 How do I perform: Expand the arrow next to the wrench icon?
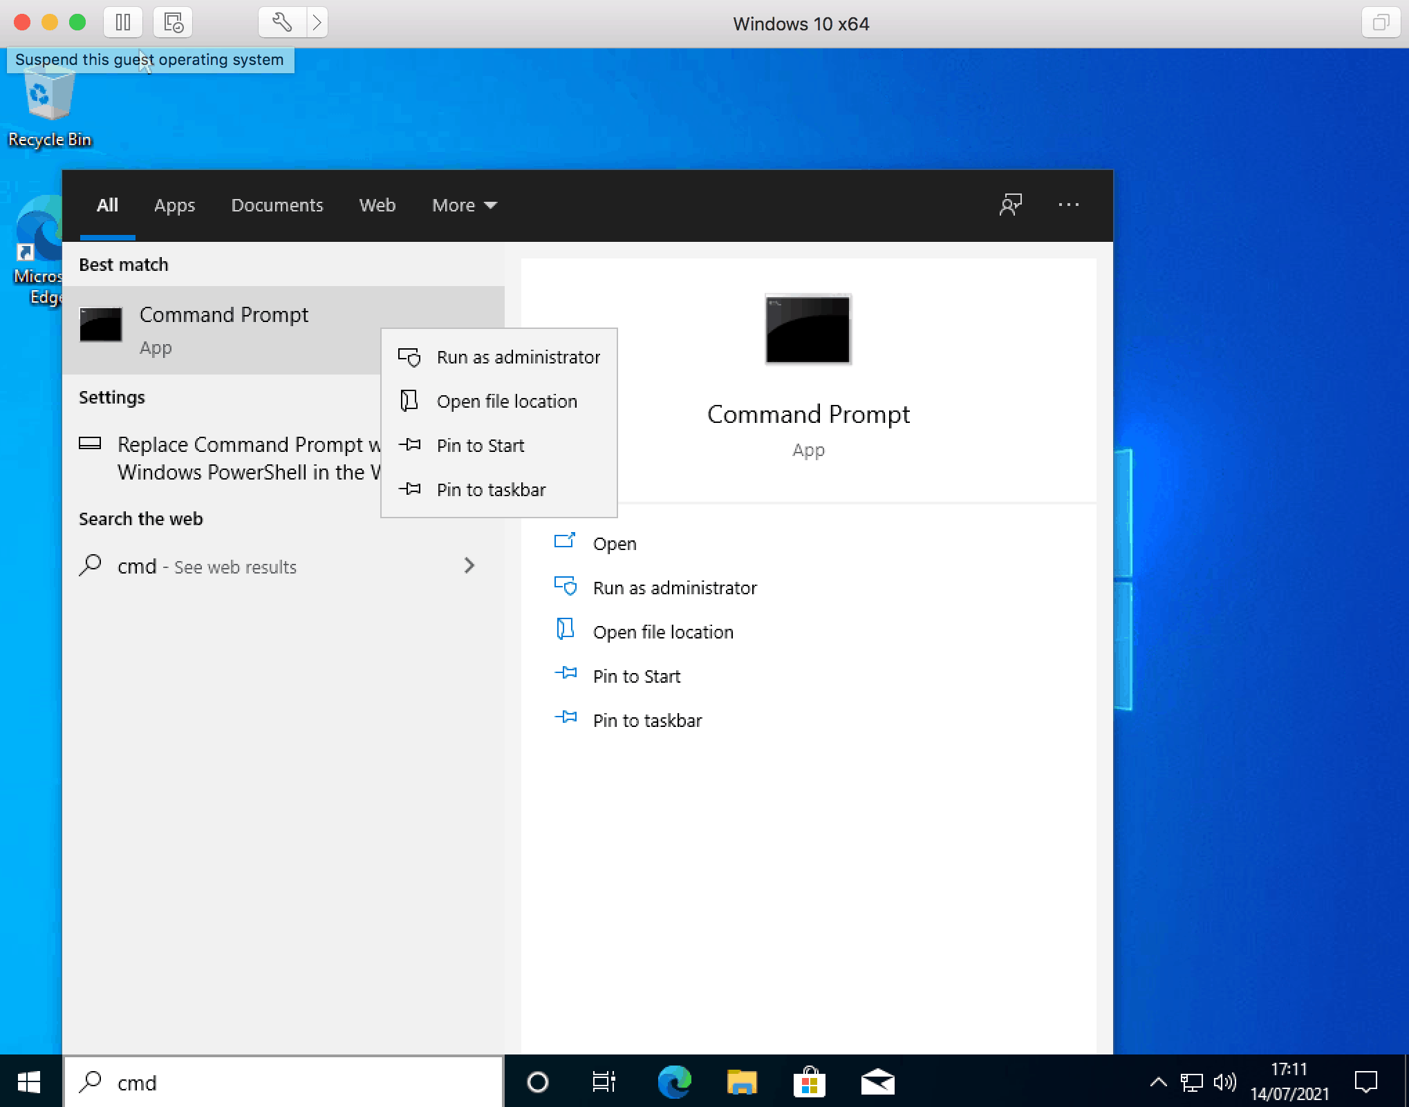[317, 23]
